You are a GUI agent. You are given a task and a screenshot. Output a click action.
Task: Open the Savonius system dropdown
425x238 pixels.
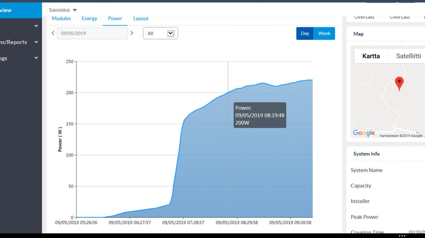pyautogui.click(x=63, y=10)
